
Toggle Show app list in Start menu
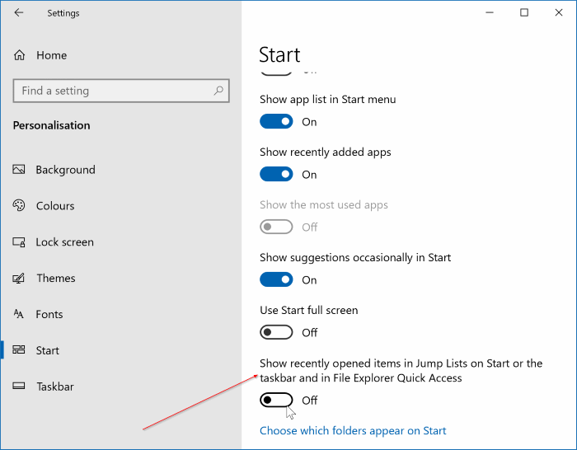coord(276,121)
